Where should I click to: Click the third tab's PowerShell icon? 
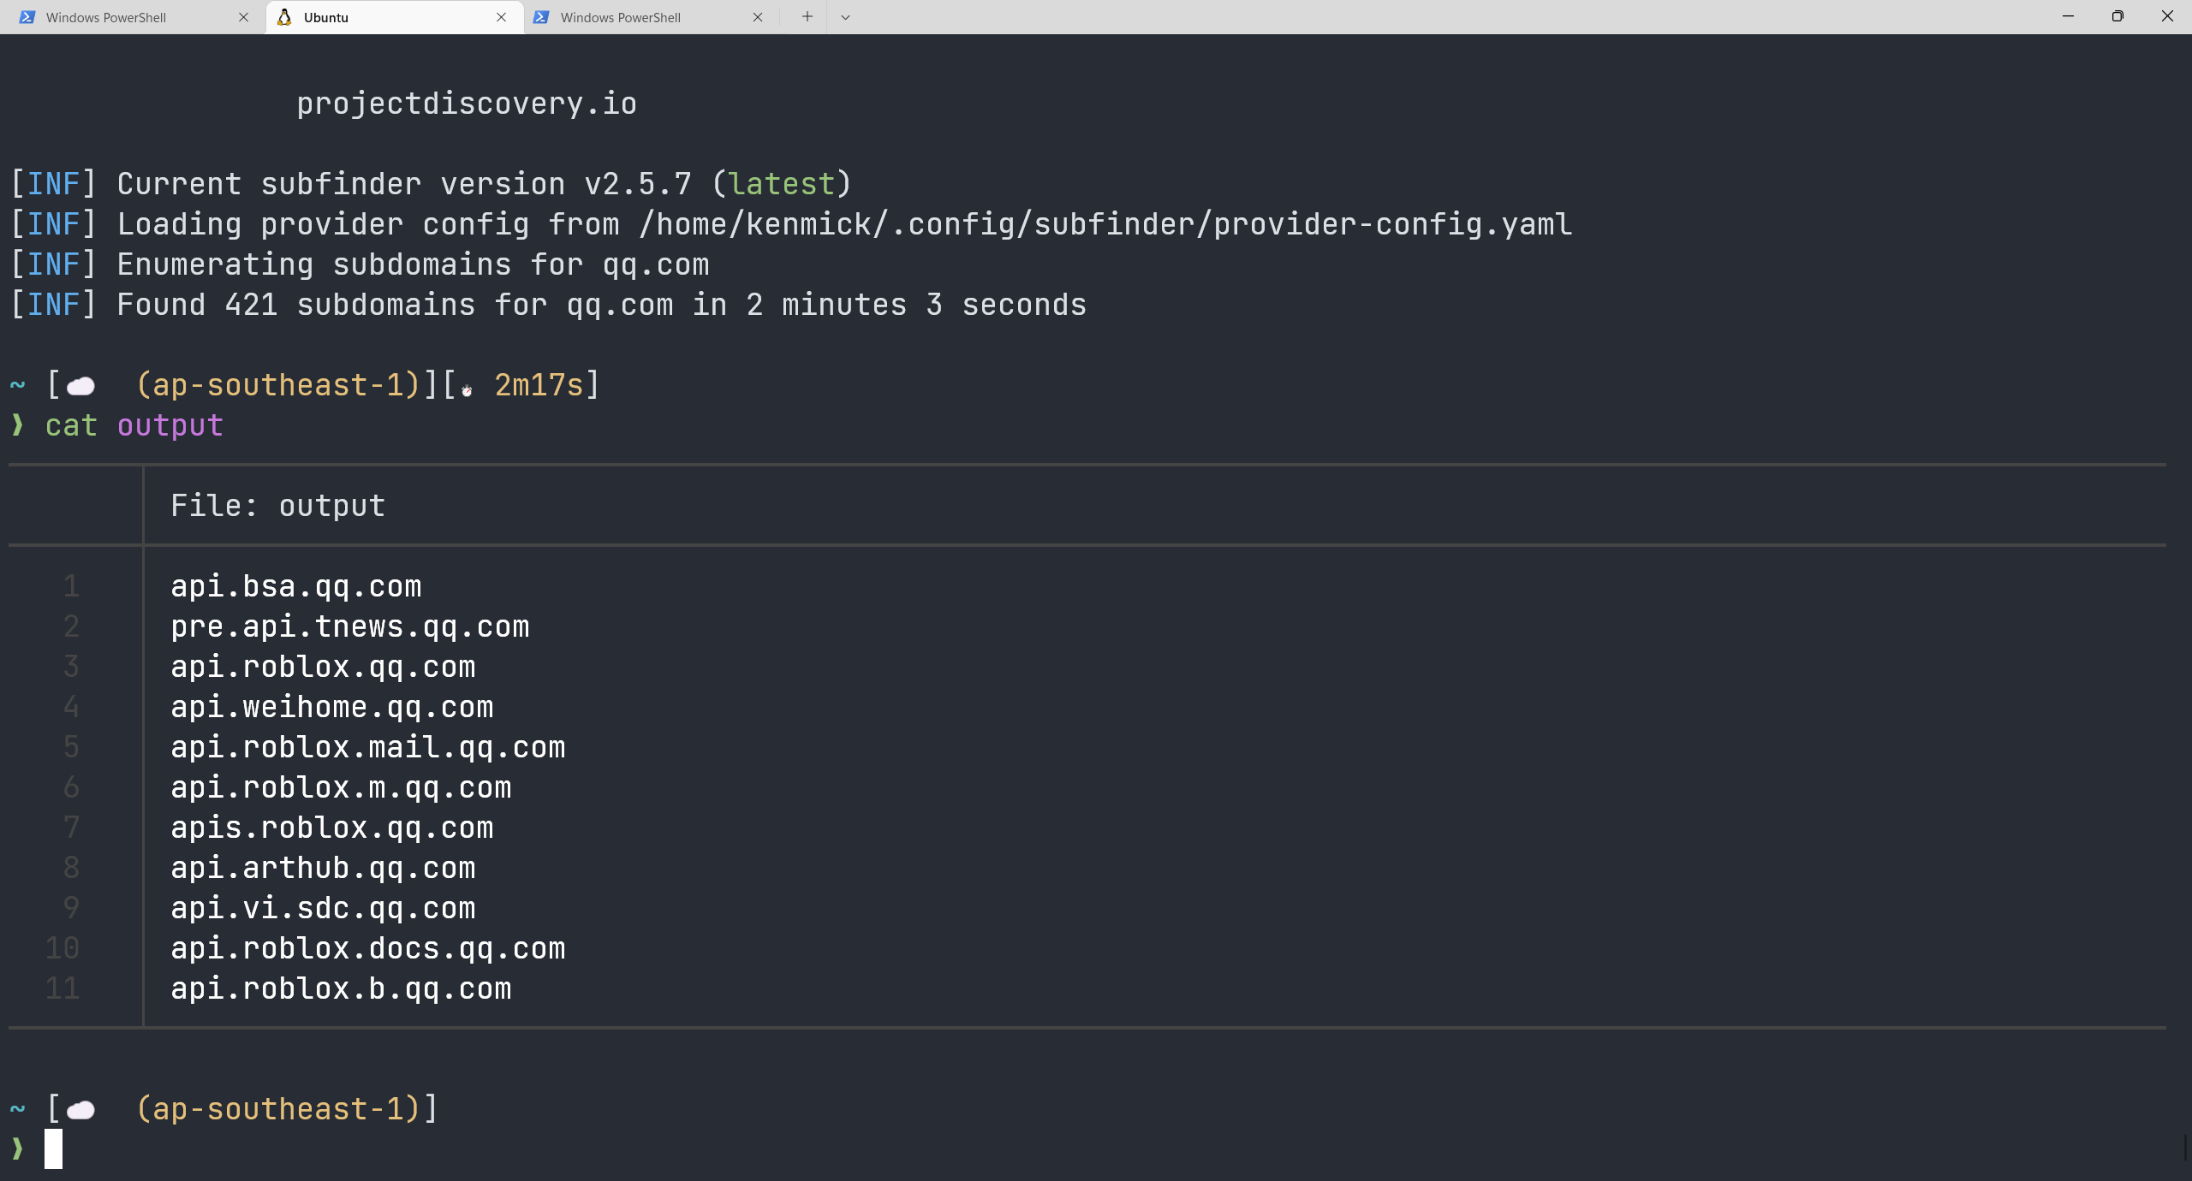click(541, 17)
